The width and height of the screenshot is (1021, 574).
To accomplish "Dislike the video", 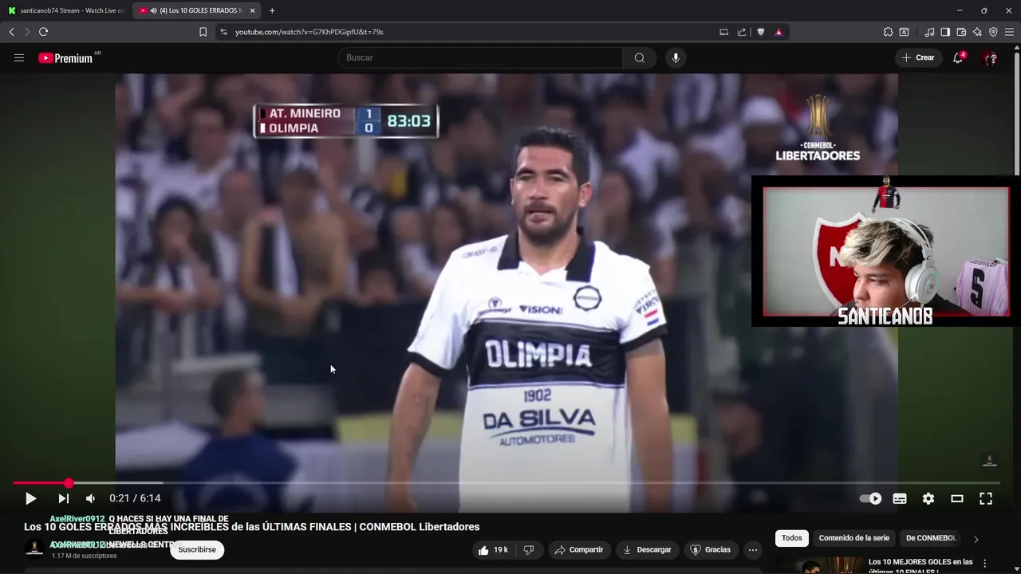I will (x=528, y=550).
